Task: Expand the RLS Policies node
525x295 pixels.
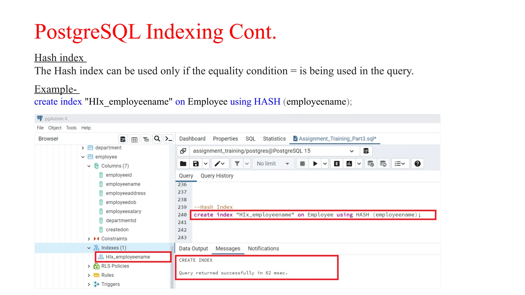Action: [89, 266]
